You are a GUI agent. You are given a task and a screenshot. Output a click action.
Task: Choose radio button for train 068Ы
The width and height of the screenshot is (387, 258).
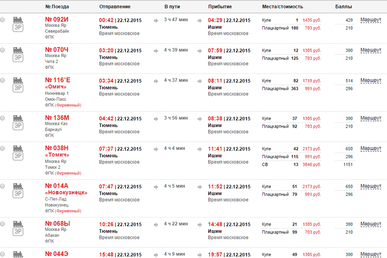point(3,223)
